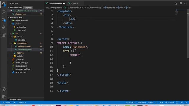
Task: Collapse the HELLO-WORLD folder section
Action: pos(9,17)
